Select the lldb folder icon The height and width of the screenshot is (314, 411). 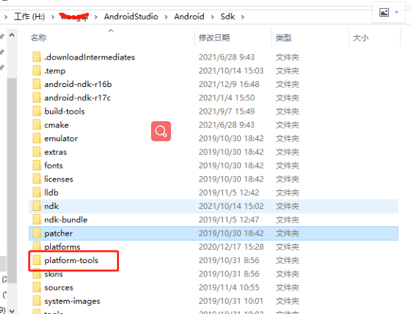(x=37, y=192)
